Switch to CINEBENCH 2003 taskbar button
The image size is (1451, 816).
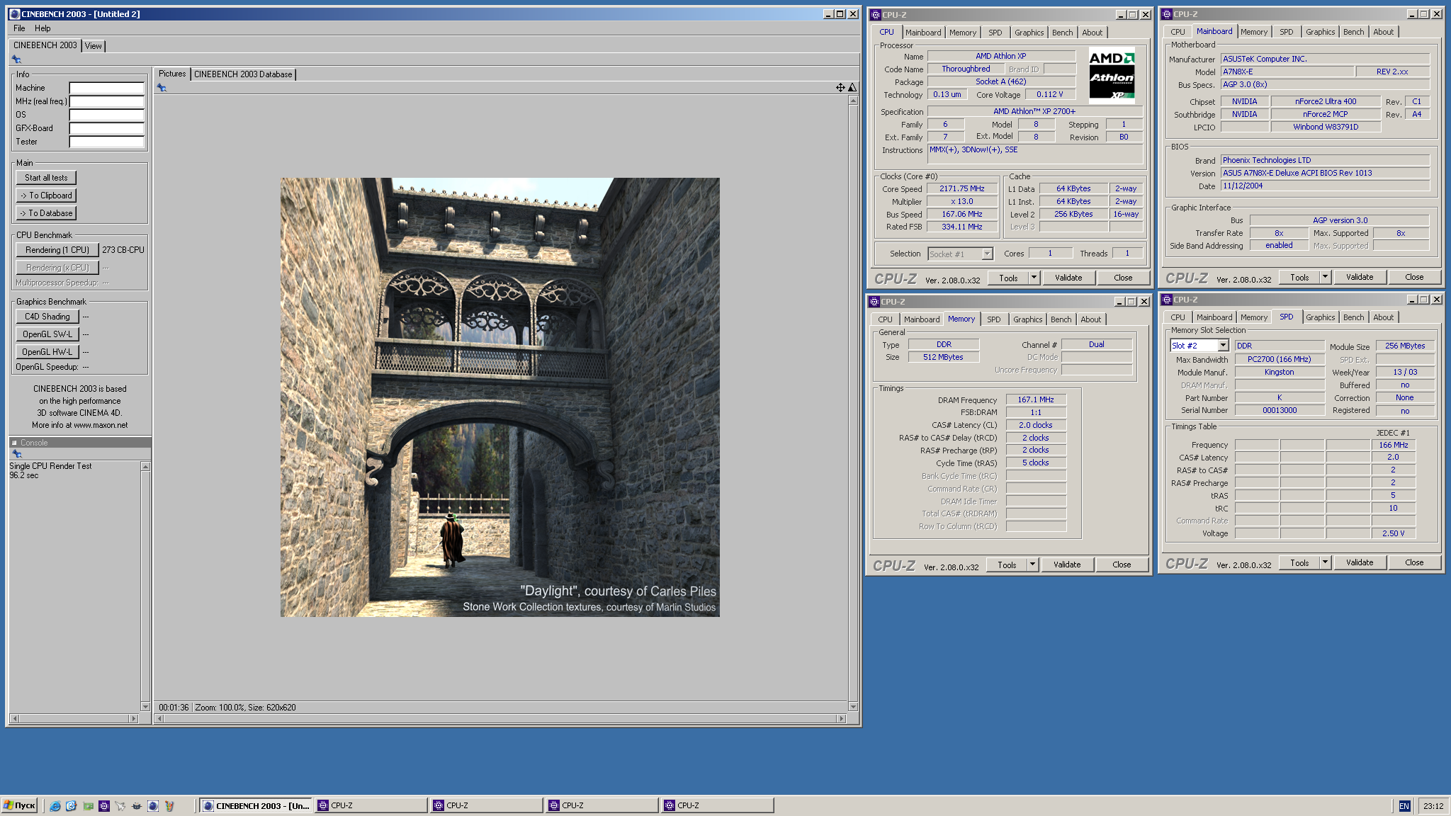point(256,805)
